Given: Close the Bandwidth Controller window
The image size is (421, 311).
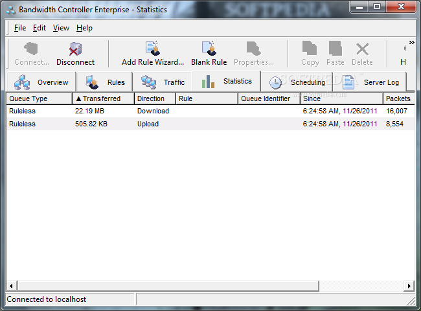Looking at the screenshot, I should (401, 7).
